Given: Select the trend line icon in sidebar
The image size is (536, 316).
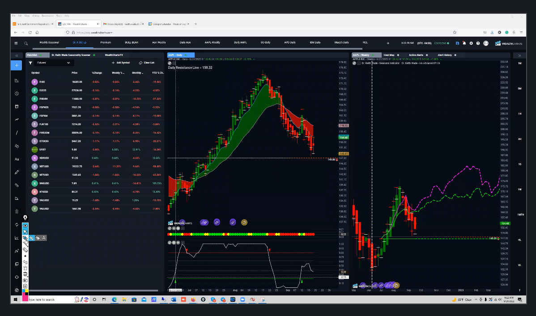Looking at the screenshot, I should [x=17, y=120].
